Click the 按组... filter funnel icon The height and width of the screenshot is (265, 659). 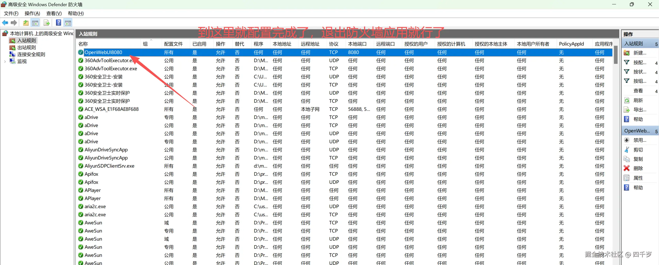click(627, 81)
